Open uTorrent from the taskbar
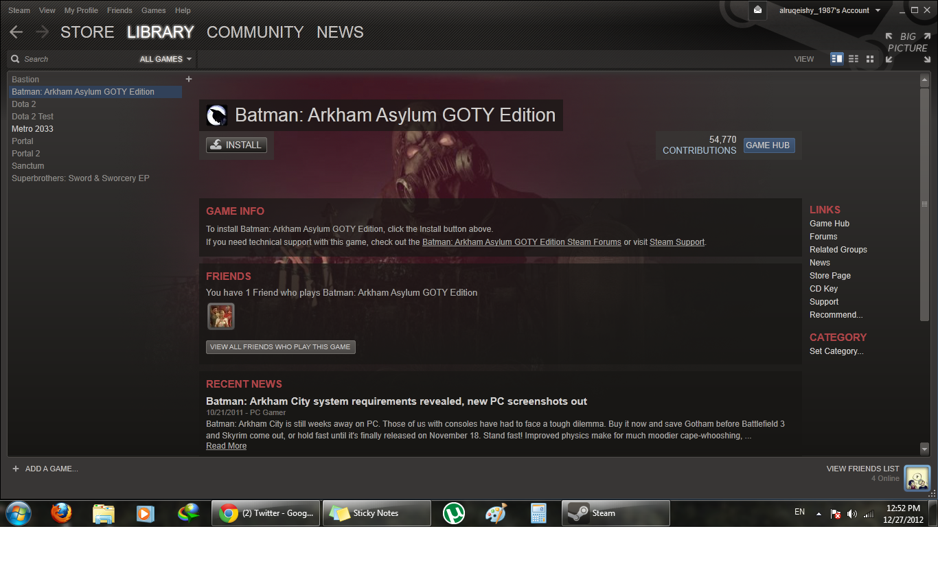This screenshot has height=577, width=938. tap(454, 513)
